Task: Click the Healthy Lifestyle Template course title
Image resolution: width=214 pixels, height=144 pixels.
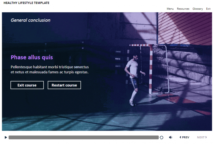Action: pyautogui.click(x=26, y=3)
